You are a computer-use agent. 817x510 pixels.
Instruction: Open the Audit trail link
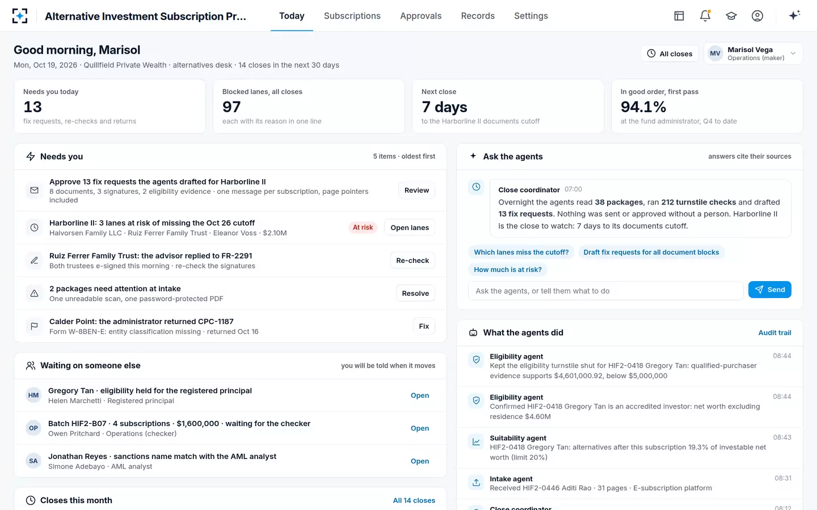(x=774, y=333)
